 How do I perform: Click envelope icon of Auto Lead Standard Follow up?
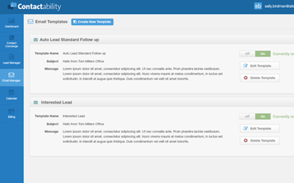[x=36, y=40]
